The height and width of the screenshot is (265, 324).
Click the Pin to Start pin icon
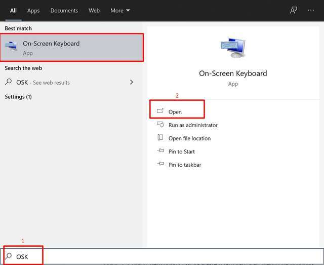pyautogui.click(x=160, y=150)
